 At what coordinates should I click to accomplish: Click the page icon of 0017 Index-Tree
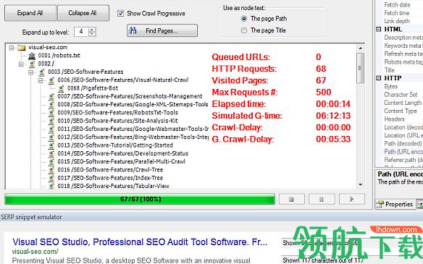51,178
